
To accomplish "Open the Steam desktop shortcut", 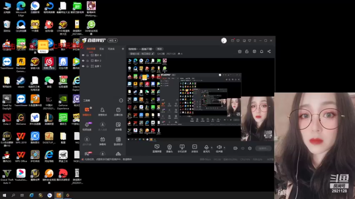I will (21, 82).
